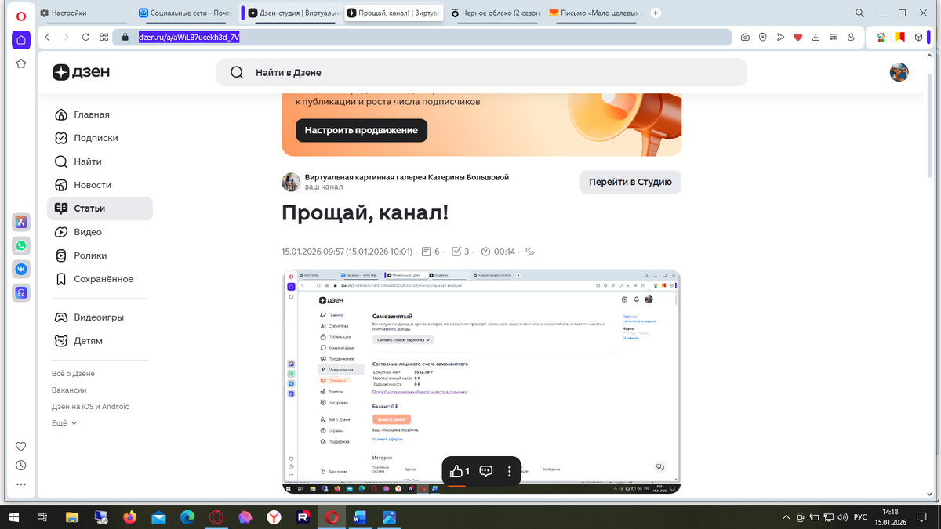Click the Настроить продвижение button
941x529 pixels.
point(362,130)
